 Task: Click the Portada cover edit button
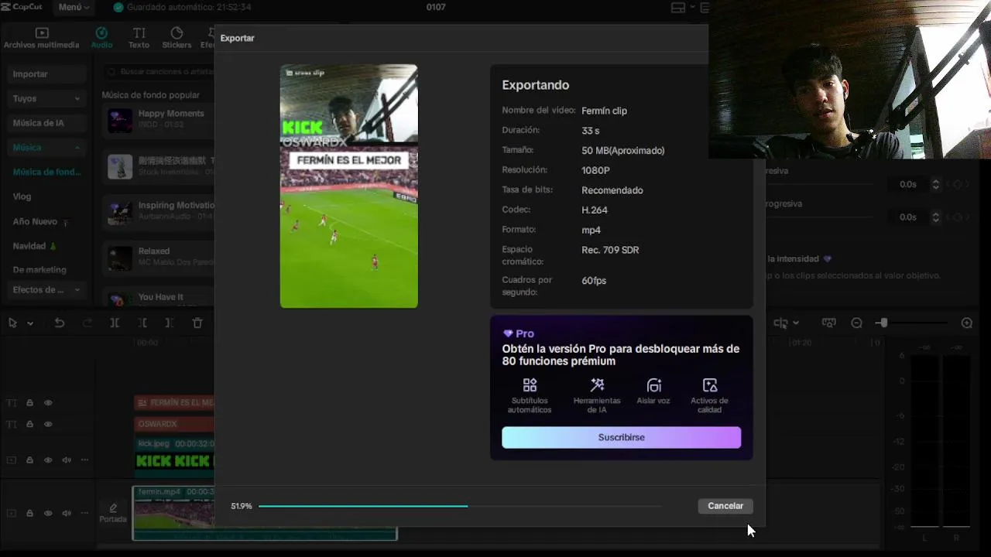click(x=113, y=513)
